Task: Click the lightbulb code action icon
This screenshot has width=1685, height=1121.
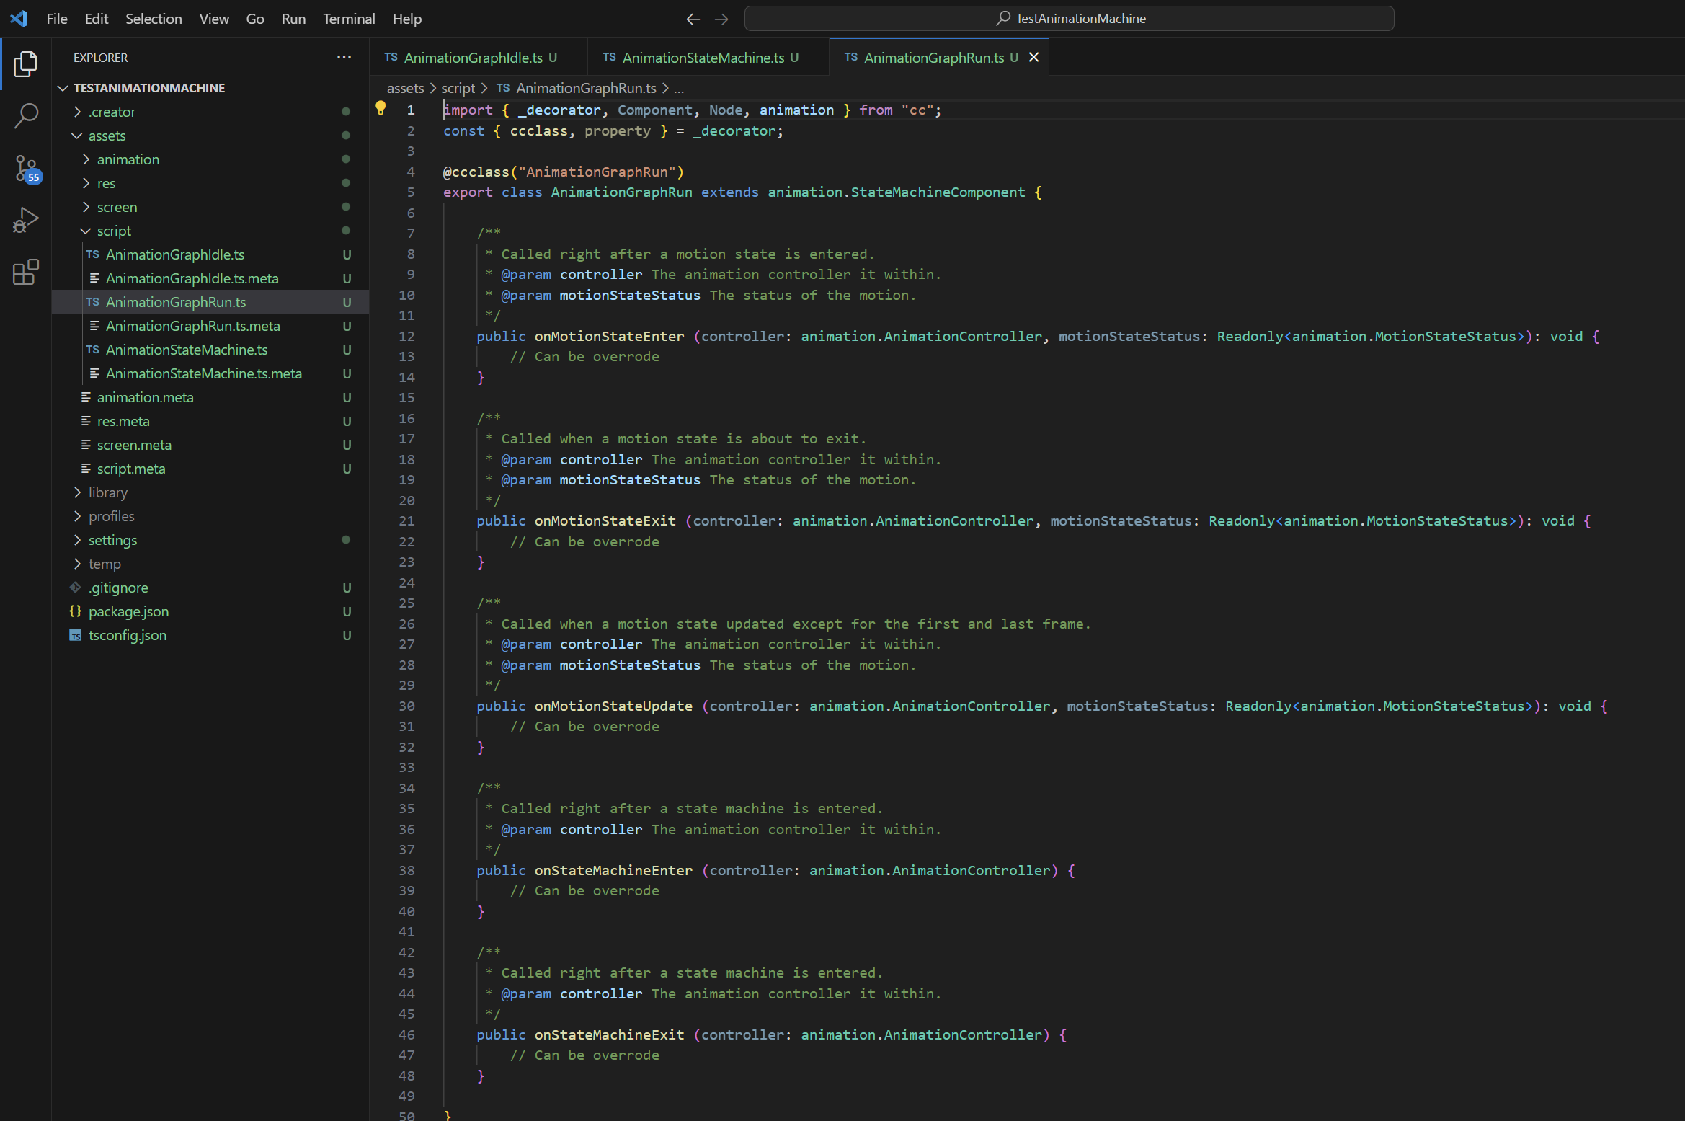Action: click(x=381, y=109)
